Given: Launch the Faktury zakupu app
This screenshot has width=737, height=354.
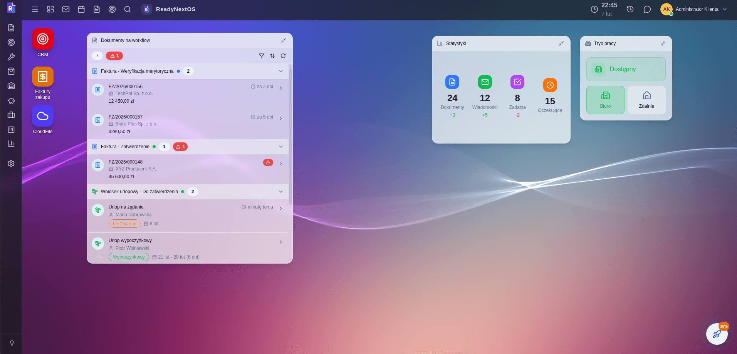Looking at the screenshot, I should 43,77.
